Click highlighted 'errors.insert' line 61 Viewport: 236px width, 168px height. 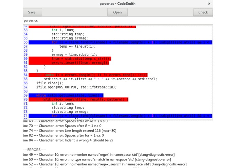tap(69, 63)
